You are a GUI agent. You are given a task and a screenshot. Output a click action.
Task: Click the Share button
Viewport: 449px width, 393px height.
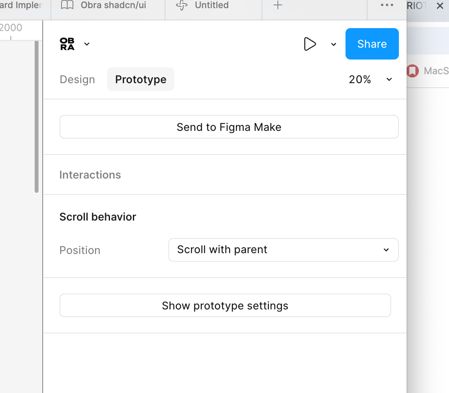[372, 44]
